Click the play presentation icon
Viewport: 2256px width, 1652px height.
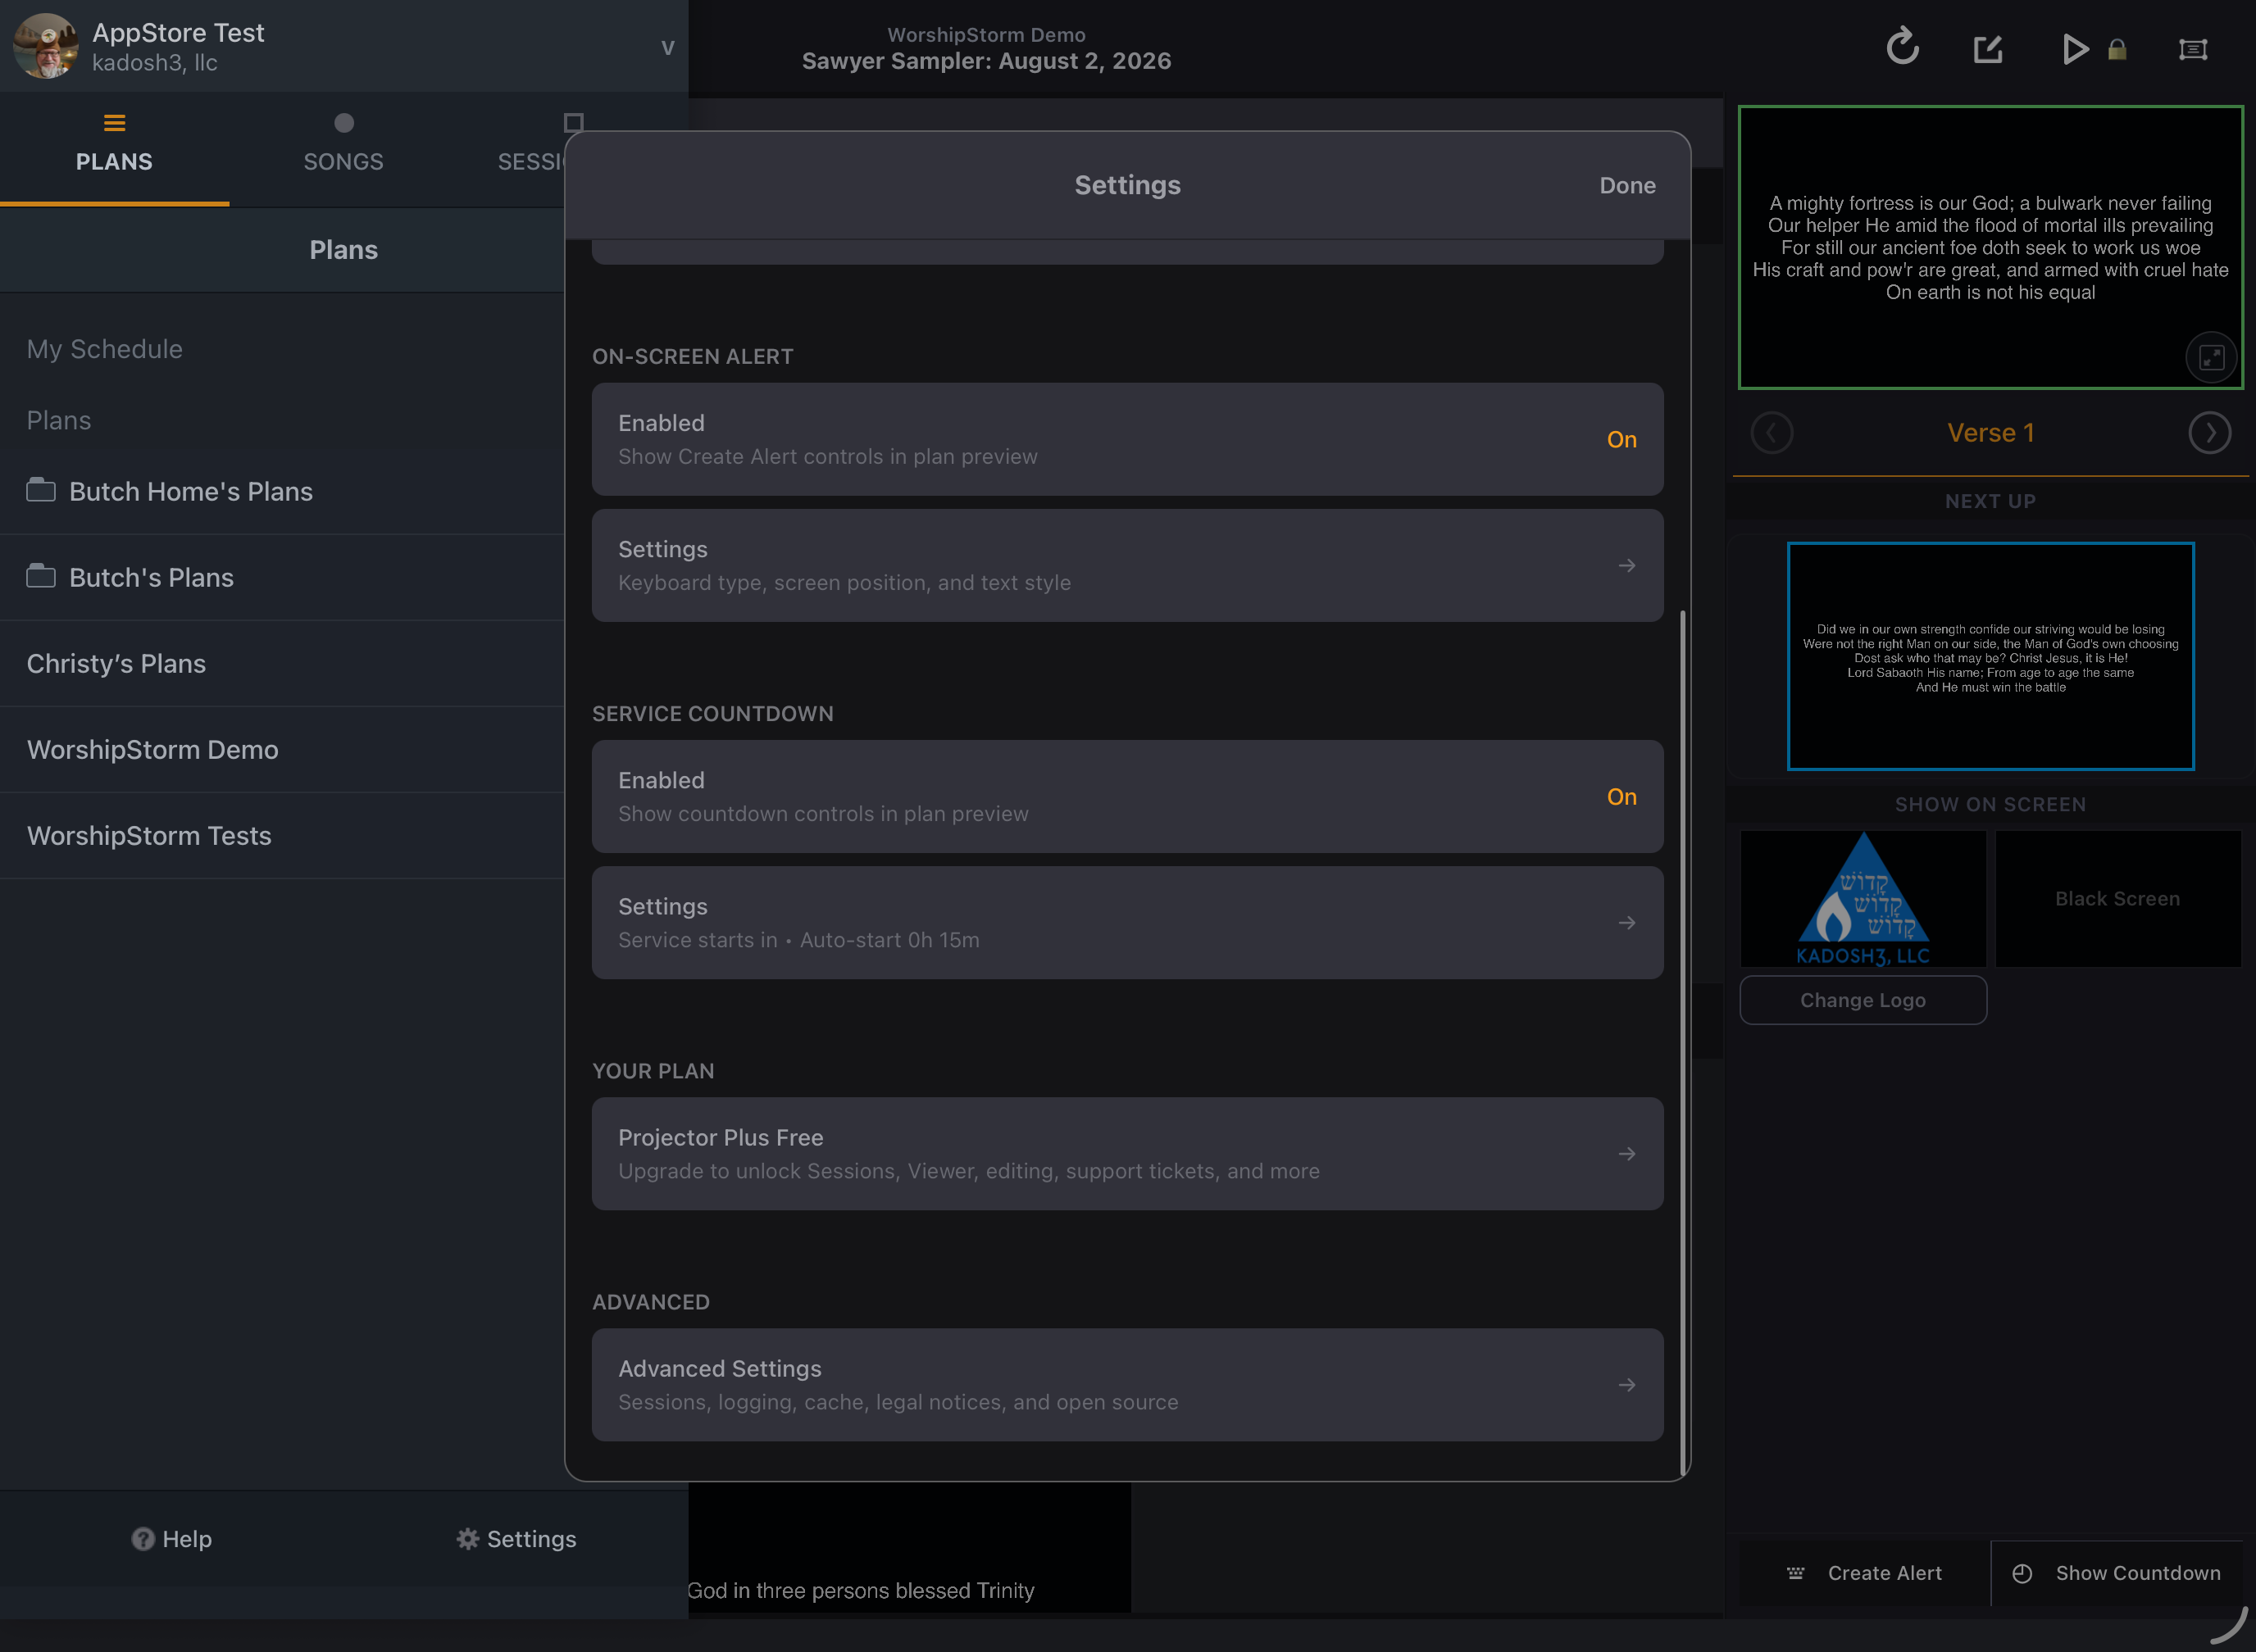click(2075, 48)
